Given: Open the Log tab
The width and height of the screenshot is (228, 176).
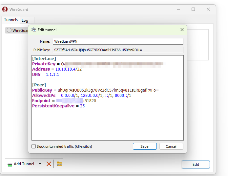Looking at the screenshot, I should 25,20.
